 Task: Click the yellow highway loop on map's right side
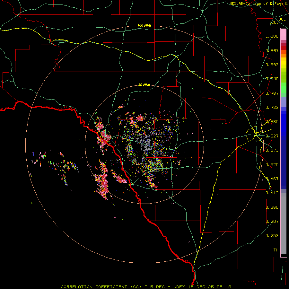point(254,134)
